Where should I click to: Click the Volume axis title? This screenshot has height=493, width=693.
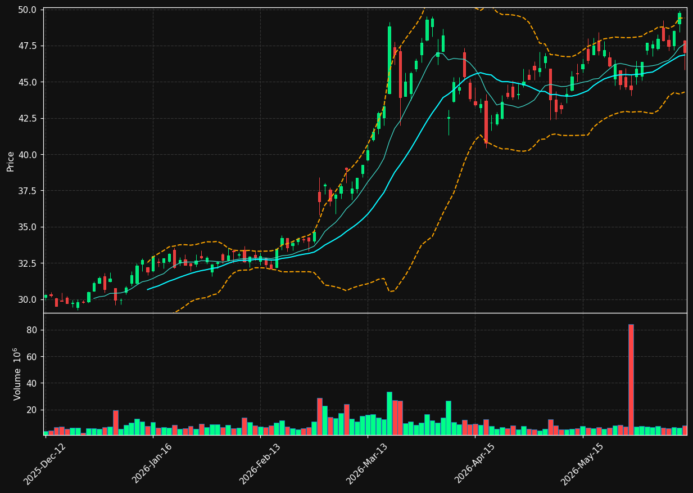(17, 374)
